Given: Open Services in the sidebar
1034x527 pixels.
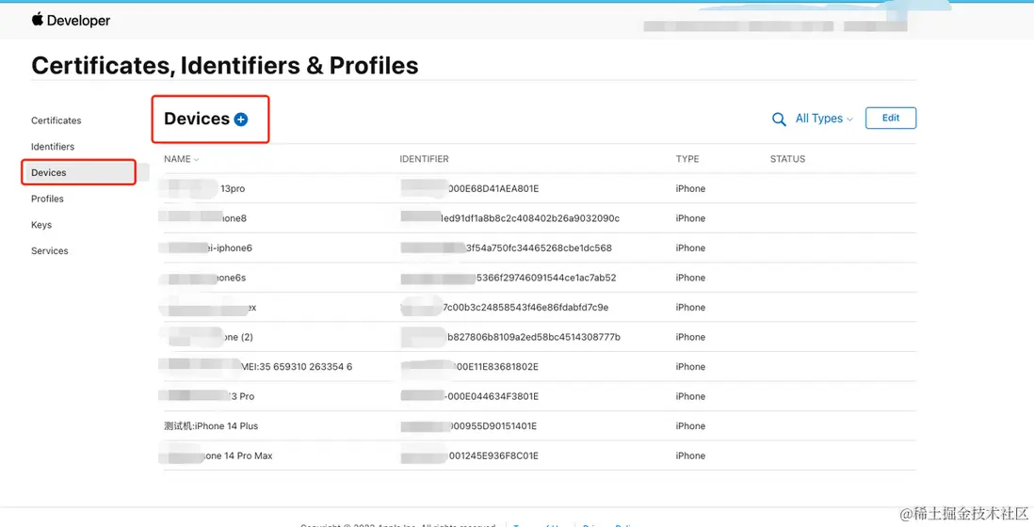Looking at the screenshot, I should 50,251.
